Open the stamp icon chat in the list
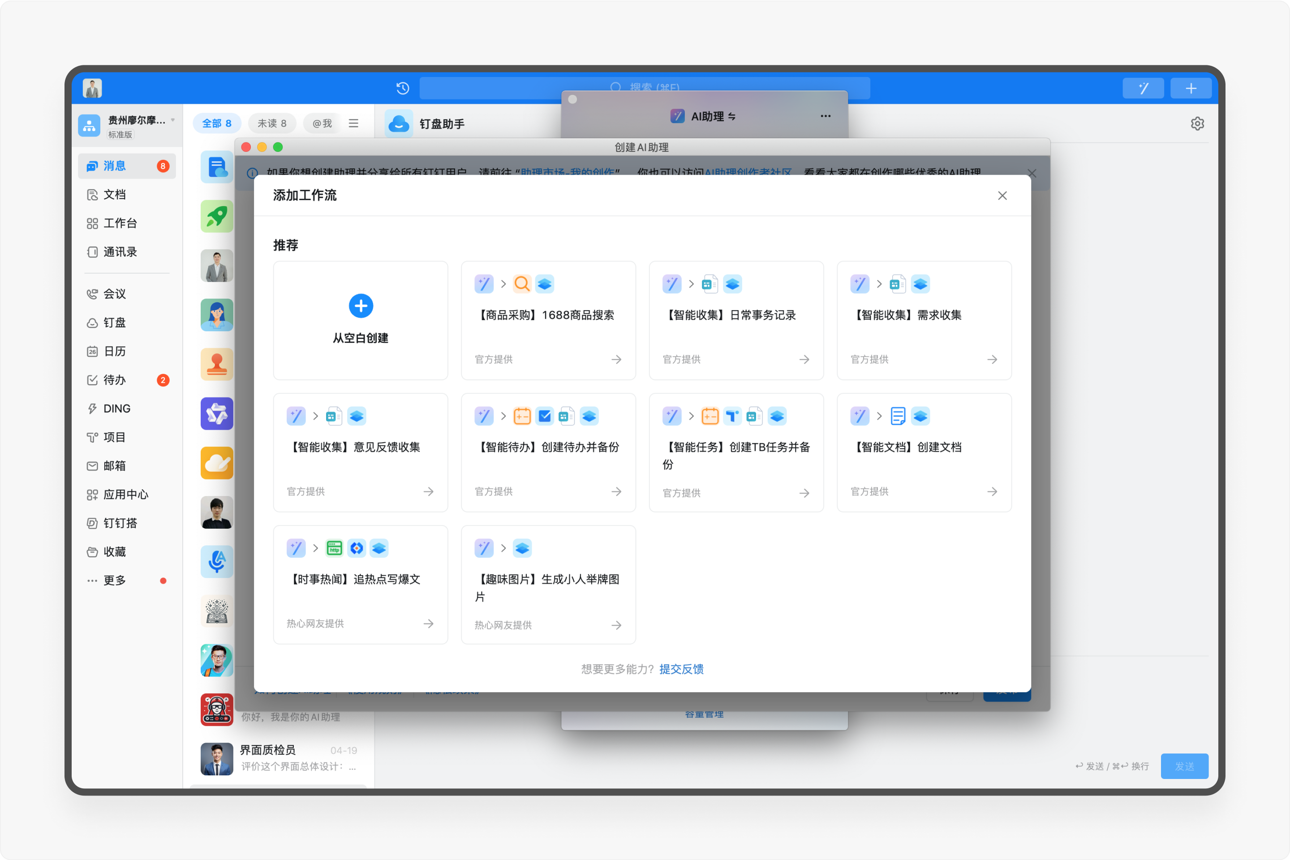This screenshot has height=860, width=1290. pos(217,364)
